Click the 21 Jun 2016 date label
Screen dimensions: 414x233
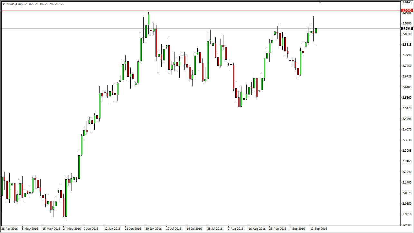pos(133,229)
